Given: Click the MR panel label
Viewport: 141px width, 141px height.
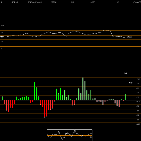Looking at the screenshot, I should coord(126,73).
